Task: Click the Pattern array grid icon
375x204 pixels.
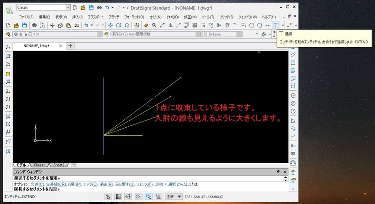Action: pyautogui.click(x=195, y=25)
